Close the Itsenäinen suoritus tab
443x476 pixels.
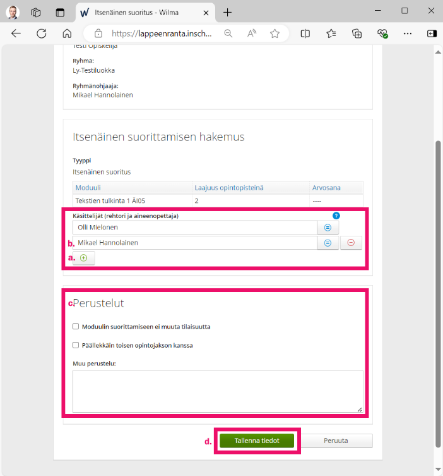[x=206, y=13]
